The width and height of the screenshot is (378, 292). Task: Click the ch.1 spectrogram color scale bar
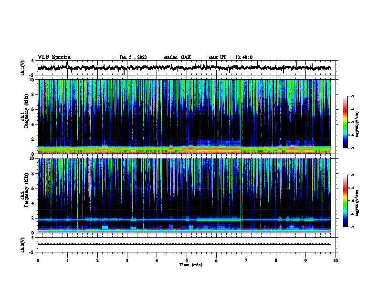pos(345,122)
